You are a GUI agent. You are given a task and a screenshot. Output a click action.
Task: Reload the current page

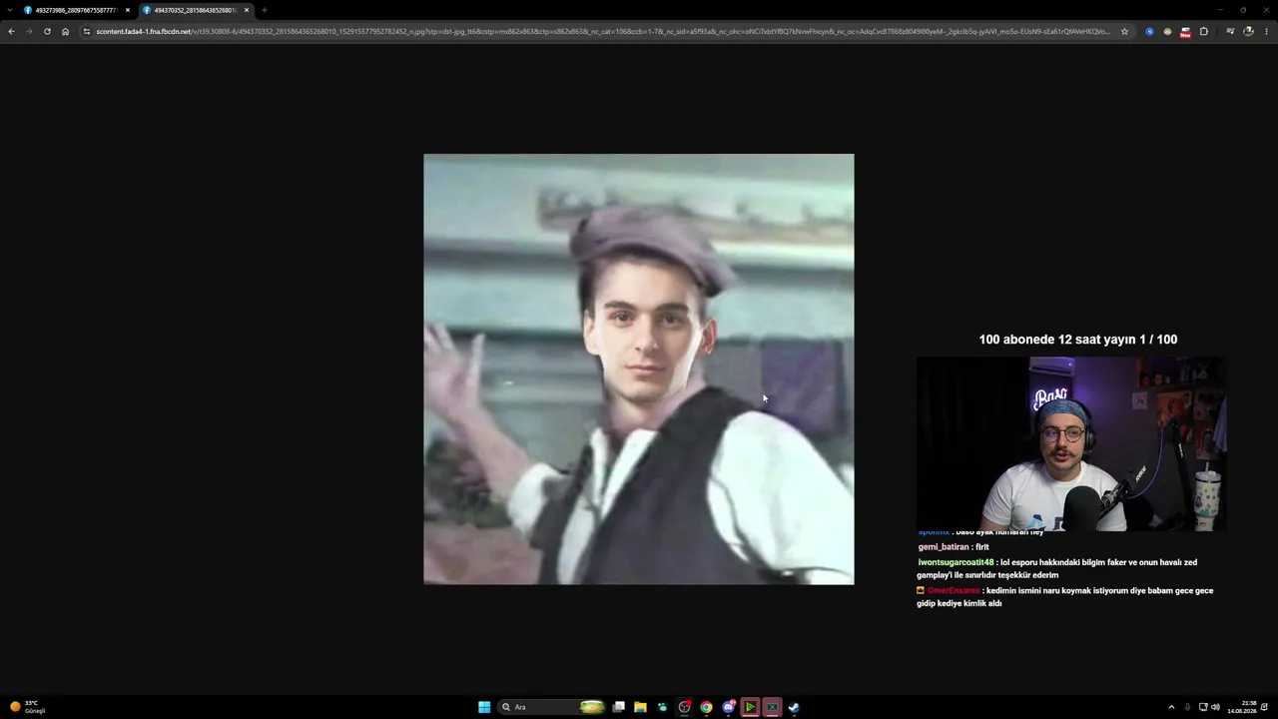click(x=47, y=31)
